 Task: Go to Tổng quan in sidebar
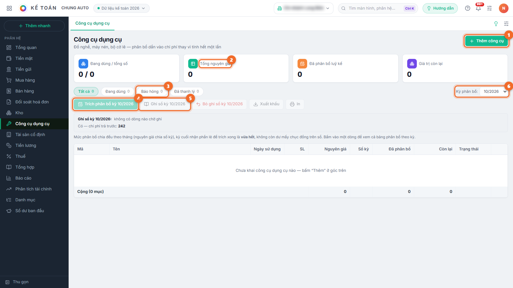[x=34, y=47]
